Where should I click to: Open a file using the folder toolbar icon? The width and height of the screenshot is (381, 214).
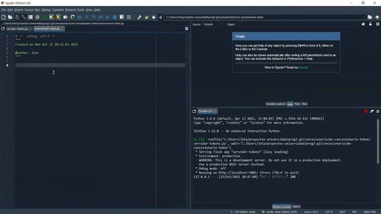pos(10,17)
